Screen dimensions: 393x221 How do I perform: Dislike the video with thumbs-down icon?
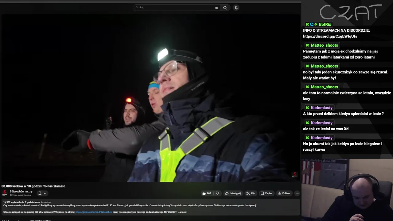pyautogui.click(x=217, y=193)
